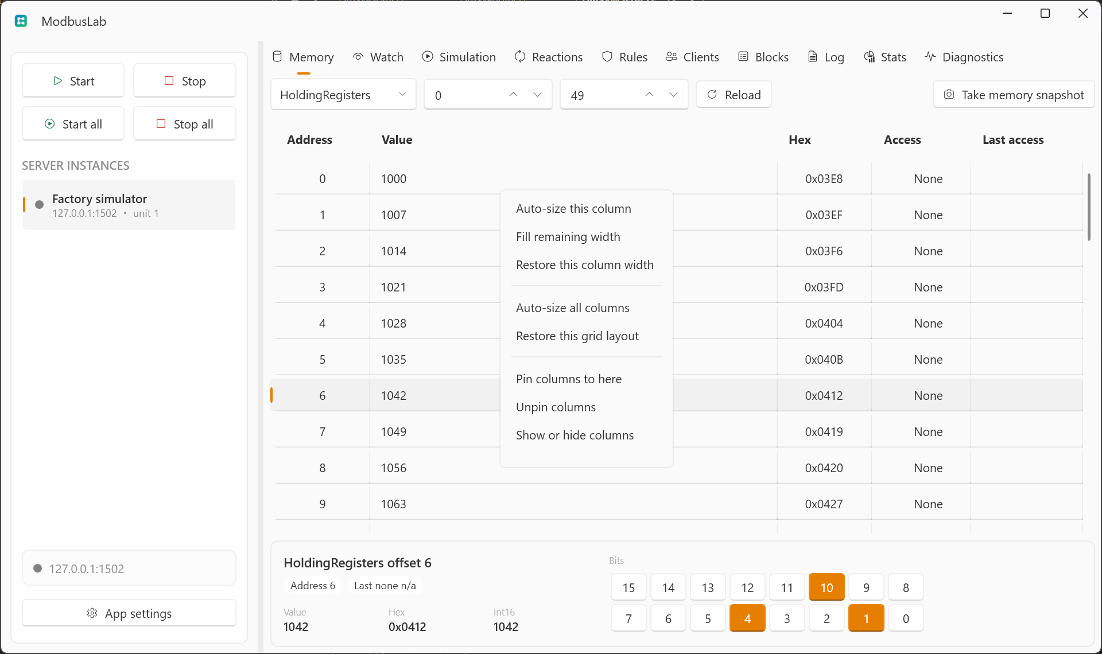Click the Blocks tab list icon

pos(743,57)
